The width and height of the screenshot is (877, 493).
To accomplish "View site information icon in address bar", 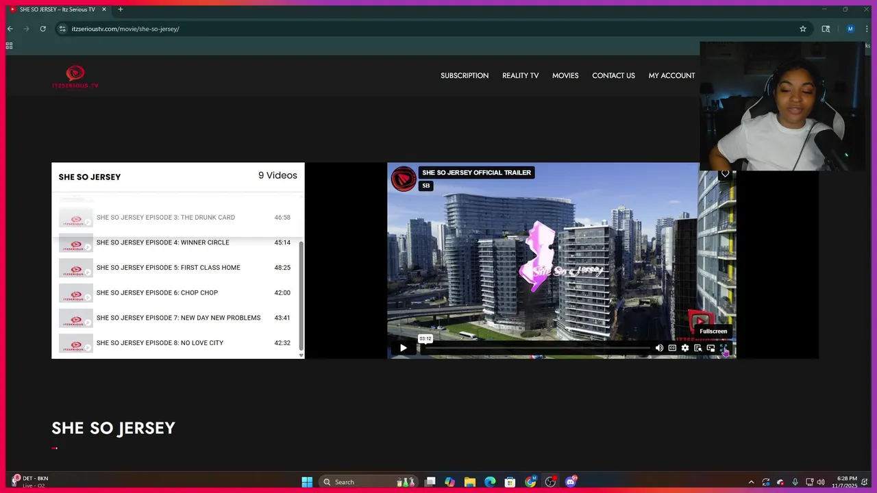I will point(62,29).
